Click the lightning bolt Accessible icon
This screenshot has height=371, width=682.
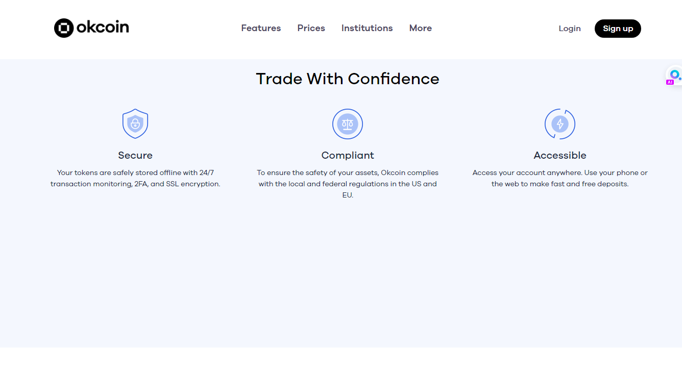click(x=560, y=123)
